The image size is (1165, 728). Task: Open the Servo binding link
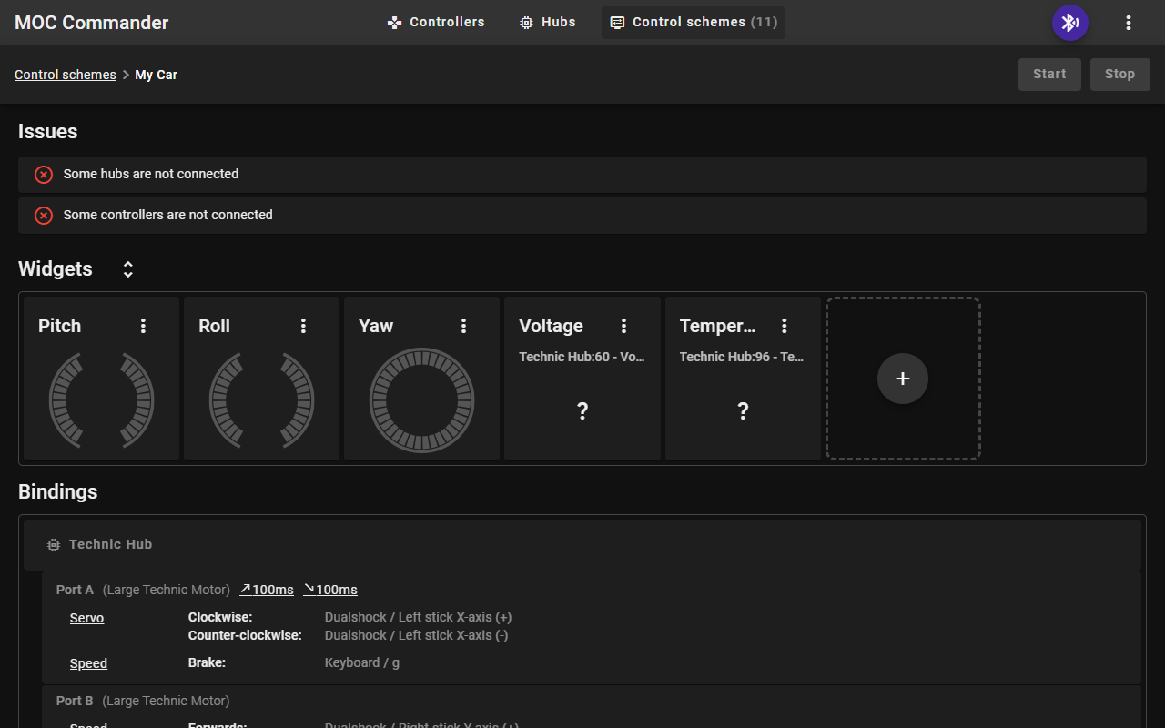pos(87,618)
